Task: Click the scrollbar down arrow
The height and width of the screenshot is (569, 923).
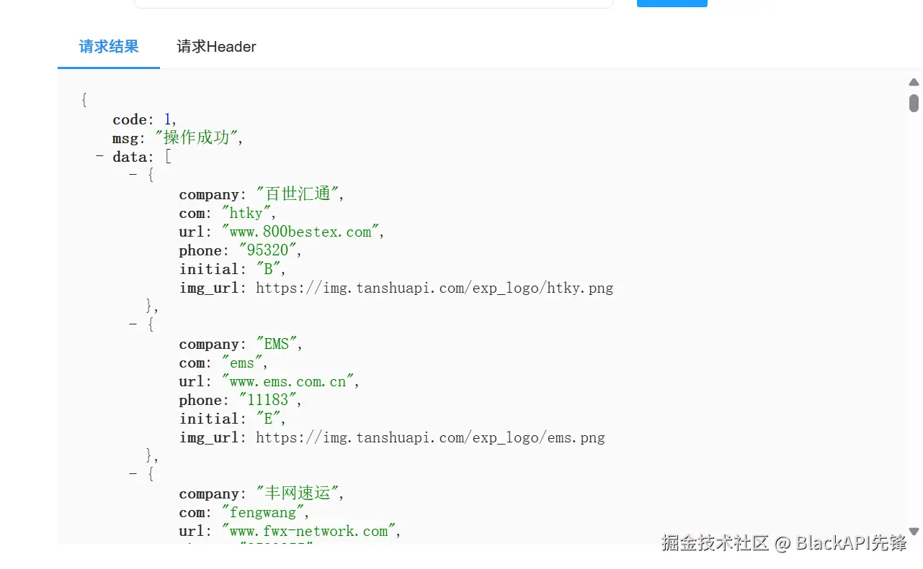Action: click(914, 532)
